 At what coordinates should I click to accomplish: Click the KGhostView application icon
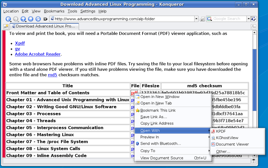click(x=213, y=138)
